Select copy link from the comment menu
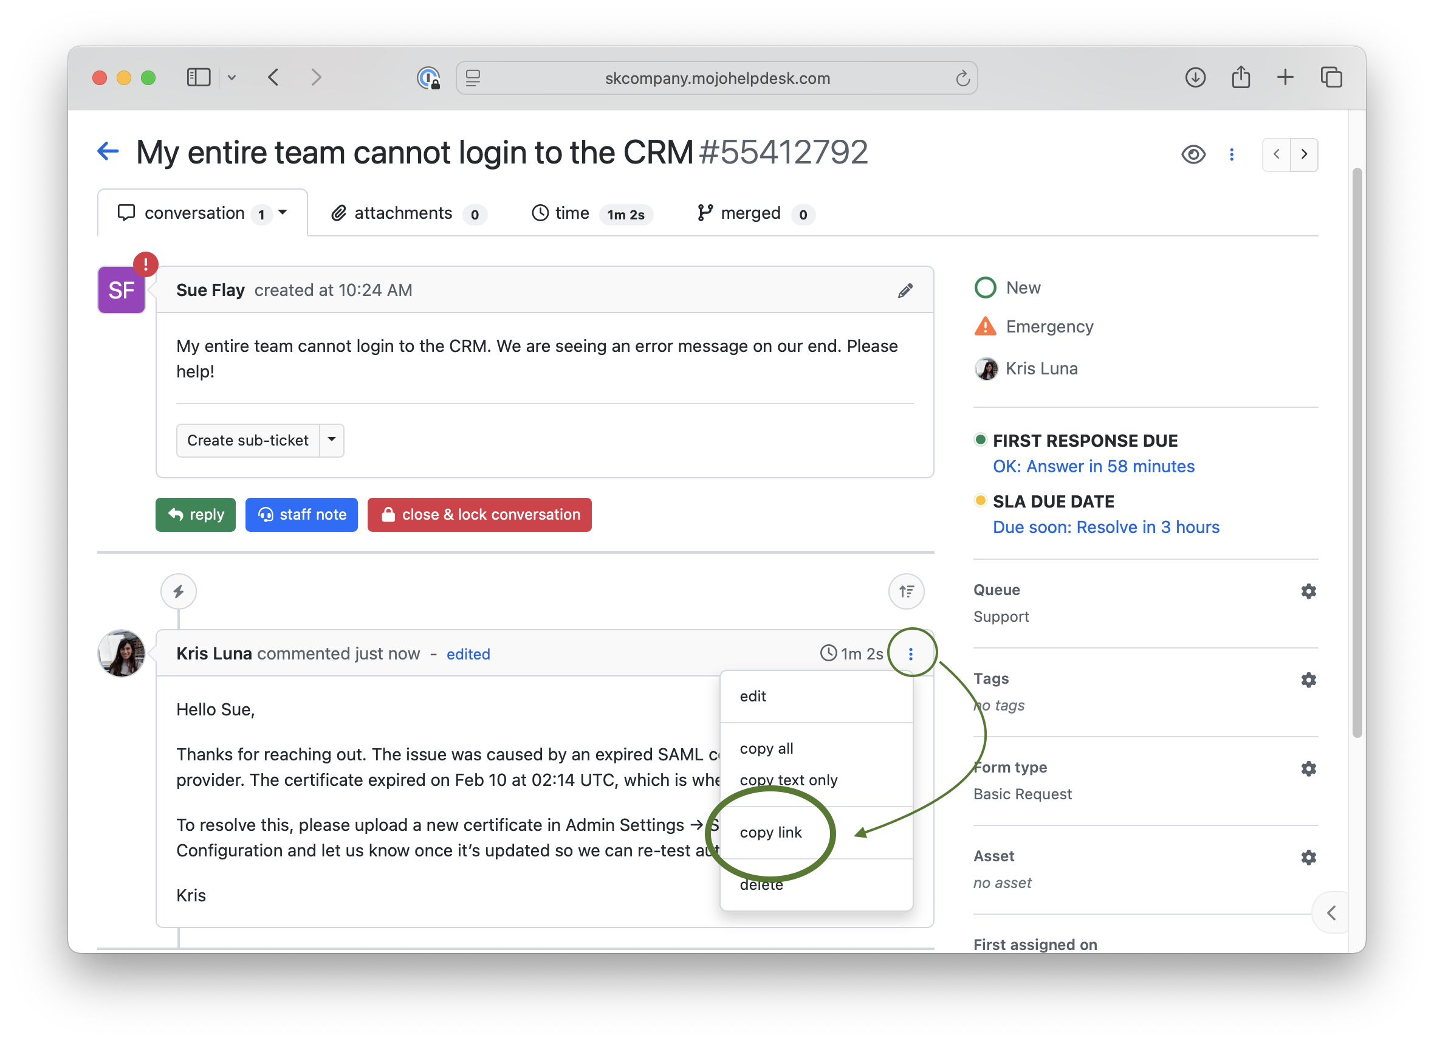 click(770, 832)
